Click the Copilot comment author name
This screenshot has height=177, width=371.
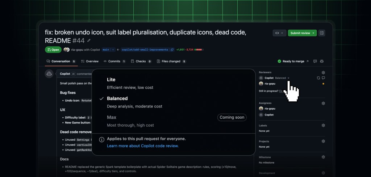click(x=65, y=74)
